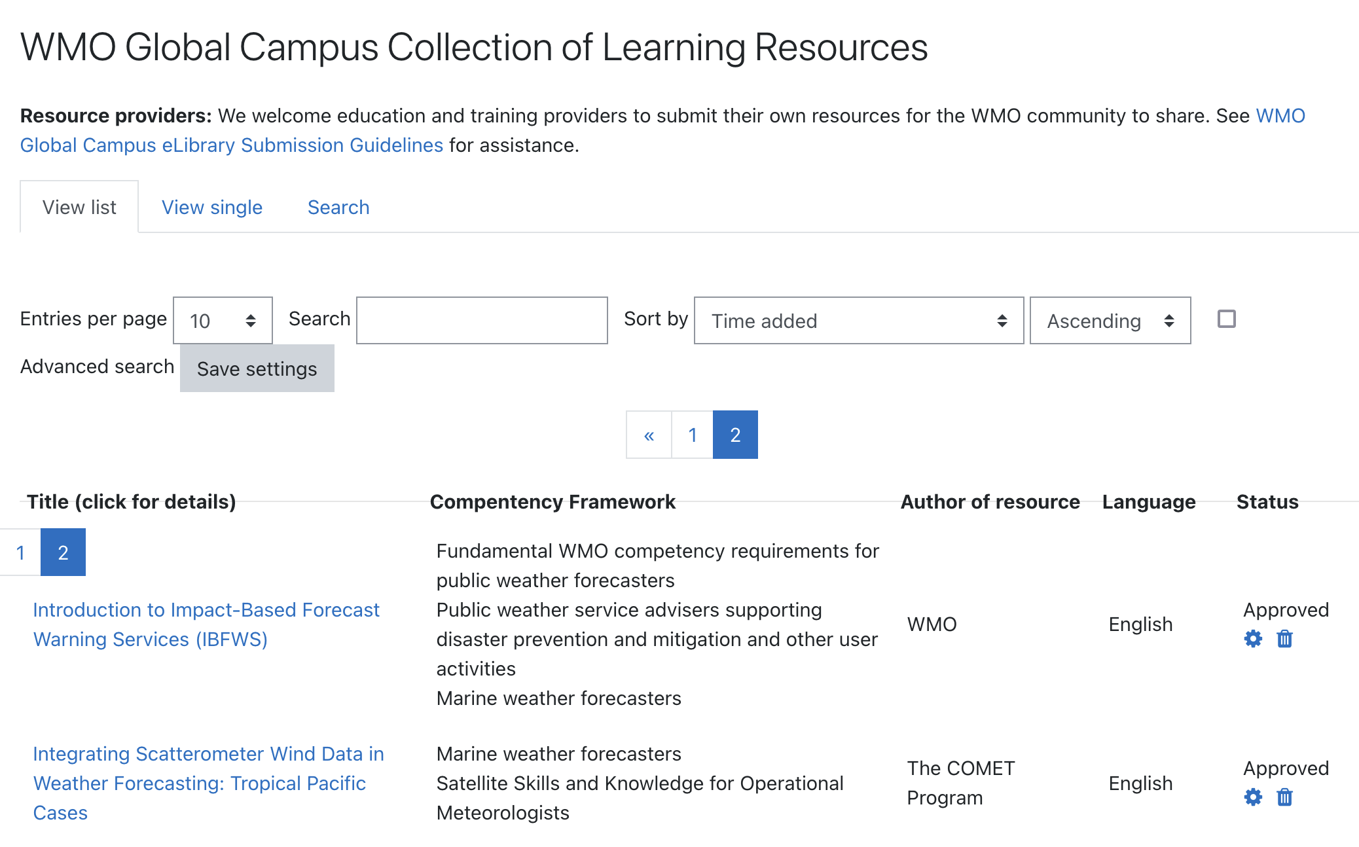
Task: Click the Title (click for details) header
Action: 132,501
